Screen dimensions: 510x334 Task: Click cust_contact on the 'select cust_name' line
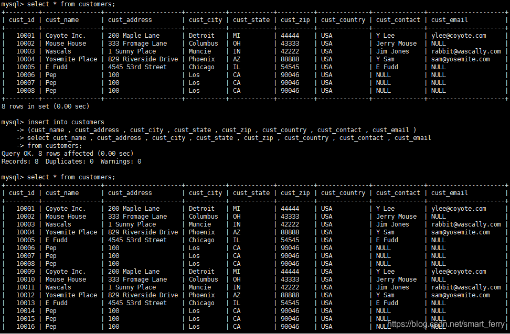click(x=362, y=138)
